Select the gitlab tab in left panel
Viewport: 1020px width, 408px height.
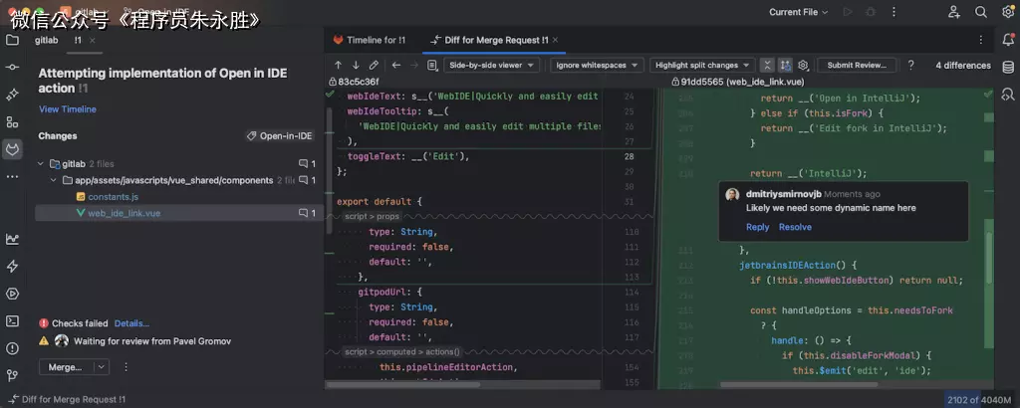pyautogui.click(x=46, y=40)
